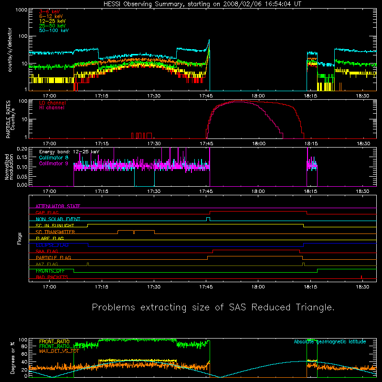The height and width of the screenshot is (382, 382).
Task: Click the "counts/s/detector" axis label
Action: pos(10,50)
